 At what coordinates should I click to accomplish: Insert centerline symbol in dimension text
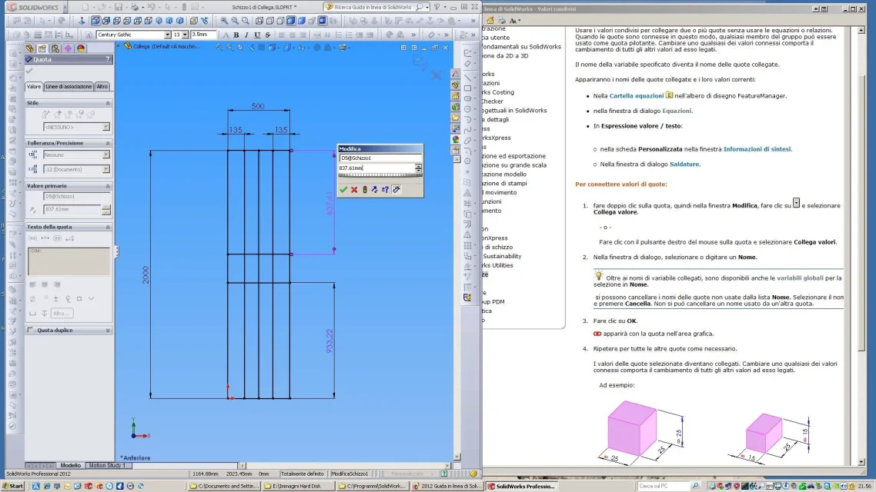[x=68, y=299]
